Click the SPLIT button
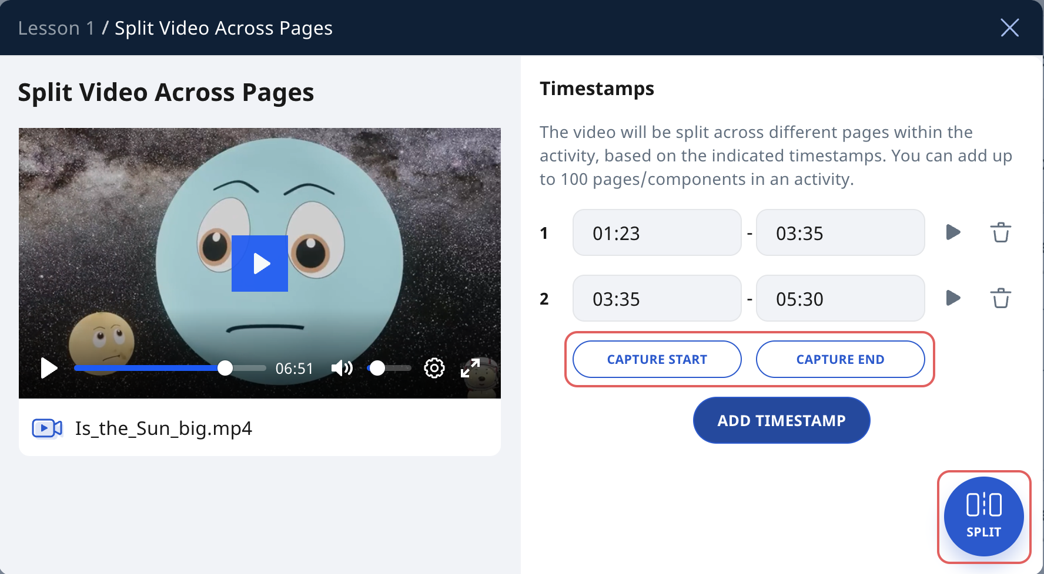 [x=983, y=516]
